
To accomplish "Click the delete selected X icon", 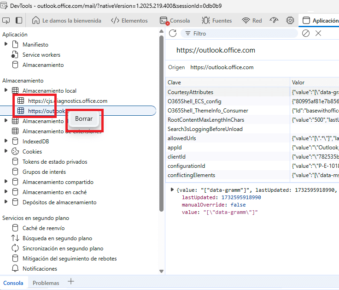I will point(318,33).
